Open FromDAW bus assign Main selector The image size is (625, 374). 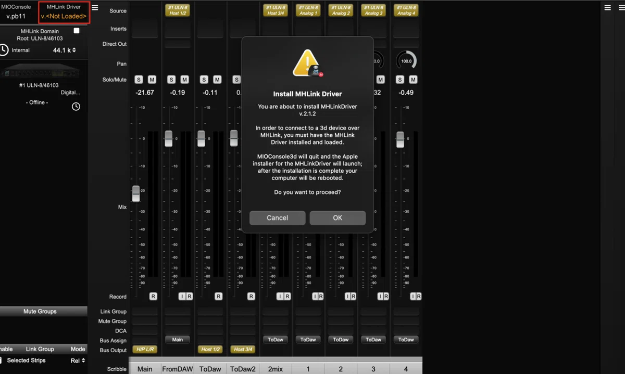coord(178,340)
